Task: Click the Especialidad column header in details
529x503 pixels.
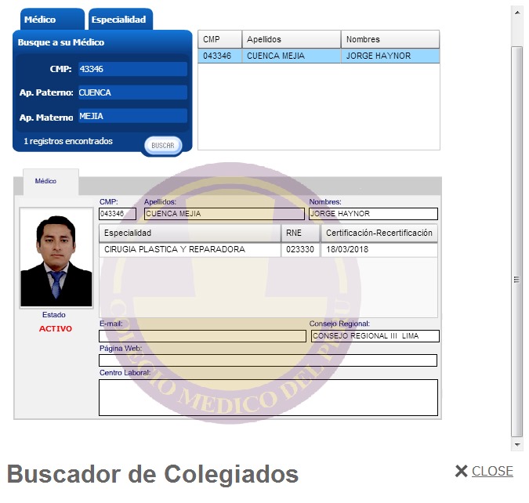Action: tap(189, 233)
